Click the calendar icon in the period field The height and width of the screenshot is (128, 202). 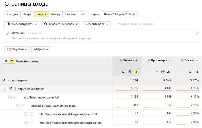[x=134, y=14]
